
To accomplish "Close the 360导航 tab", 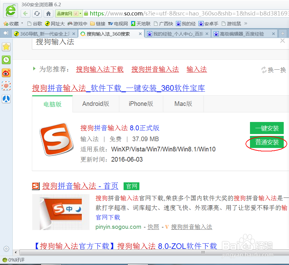I will tap(73, 34).
